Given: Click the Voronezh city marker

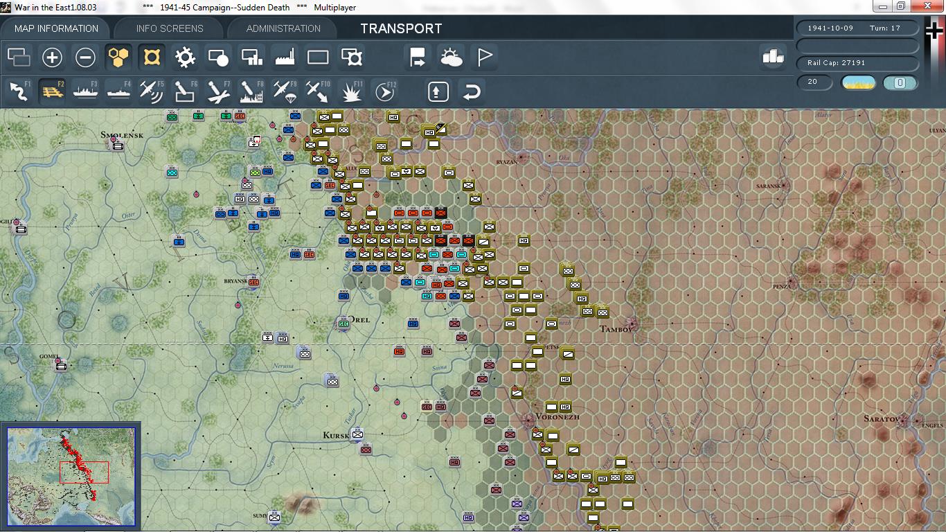Looking at the screenshot, I should (530, 420).
